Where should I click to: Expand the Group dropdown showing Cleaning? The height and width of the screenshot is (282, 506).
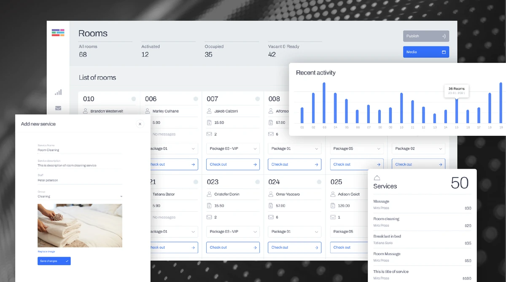click(80, 196)
